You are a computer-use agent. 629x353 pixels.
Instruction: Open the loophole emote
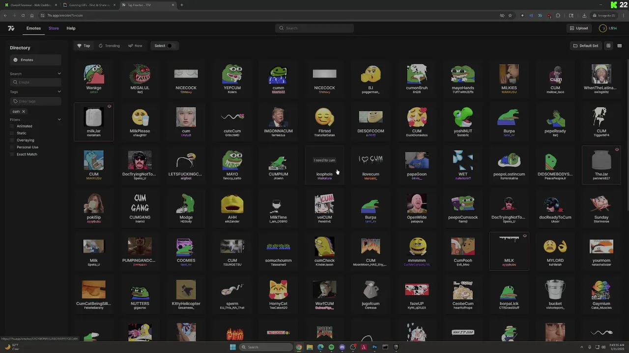(324, 165)
